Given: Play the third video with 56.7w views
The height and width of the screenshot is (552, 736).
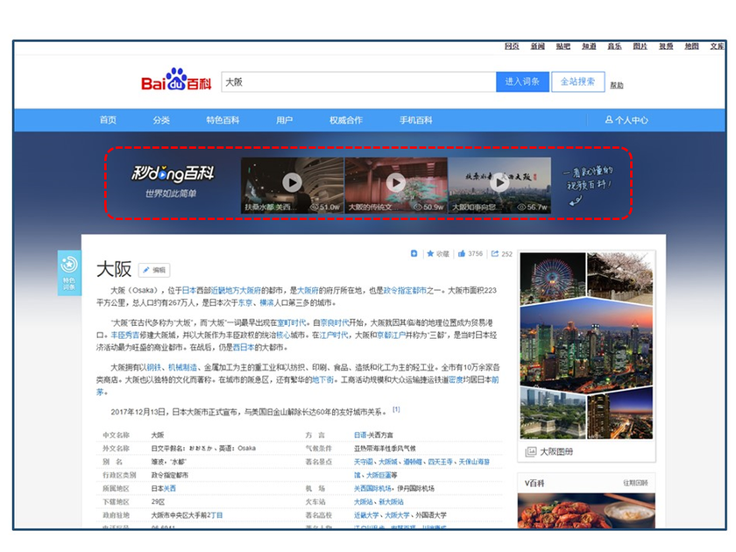Looking at the screenshot, I should tap(499, 182).
